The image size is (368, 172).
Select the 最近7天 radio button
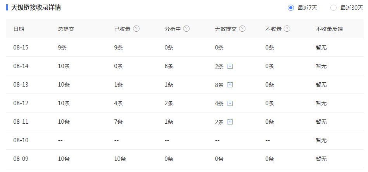click(291, 8)
